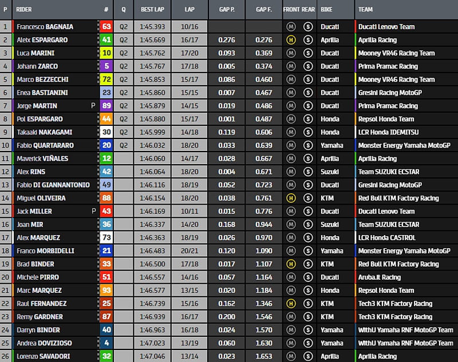Image resolution: width=458 pixels, height=362 pixels.
Task: Select the TEAM column header
Action: coord(366,10)
